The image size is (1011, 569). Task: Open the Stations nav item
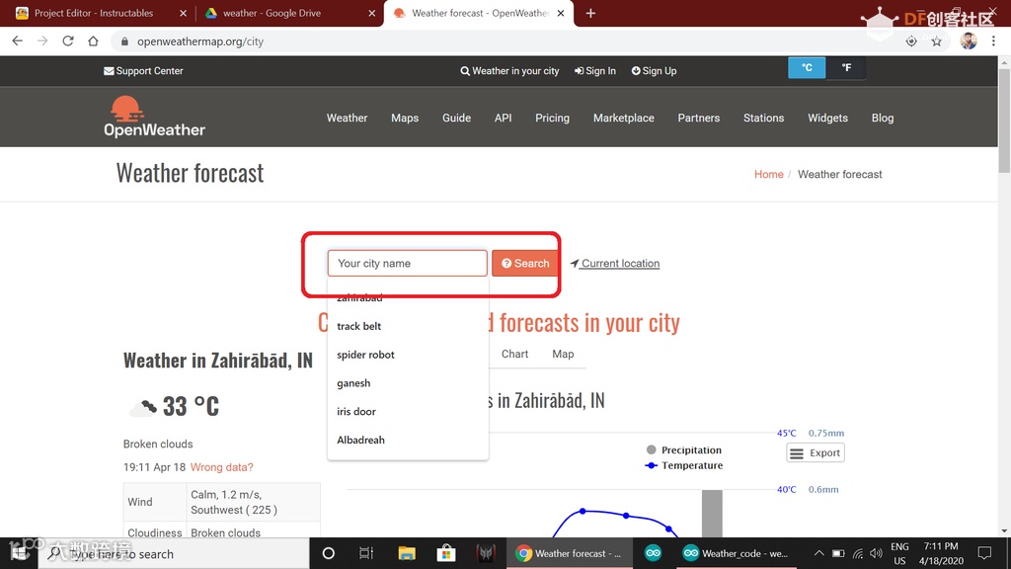[x=763, y=119]
